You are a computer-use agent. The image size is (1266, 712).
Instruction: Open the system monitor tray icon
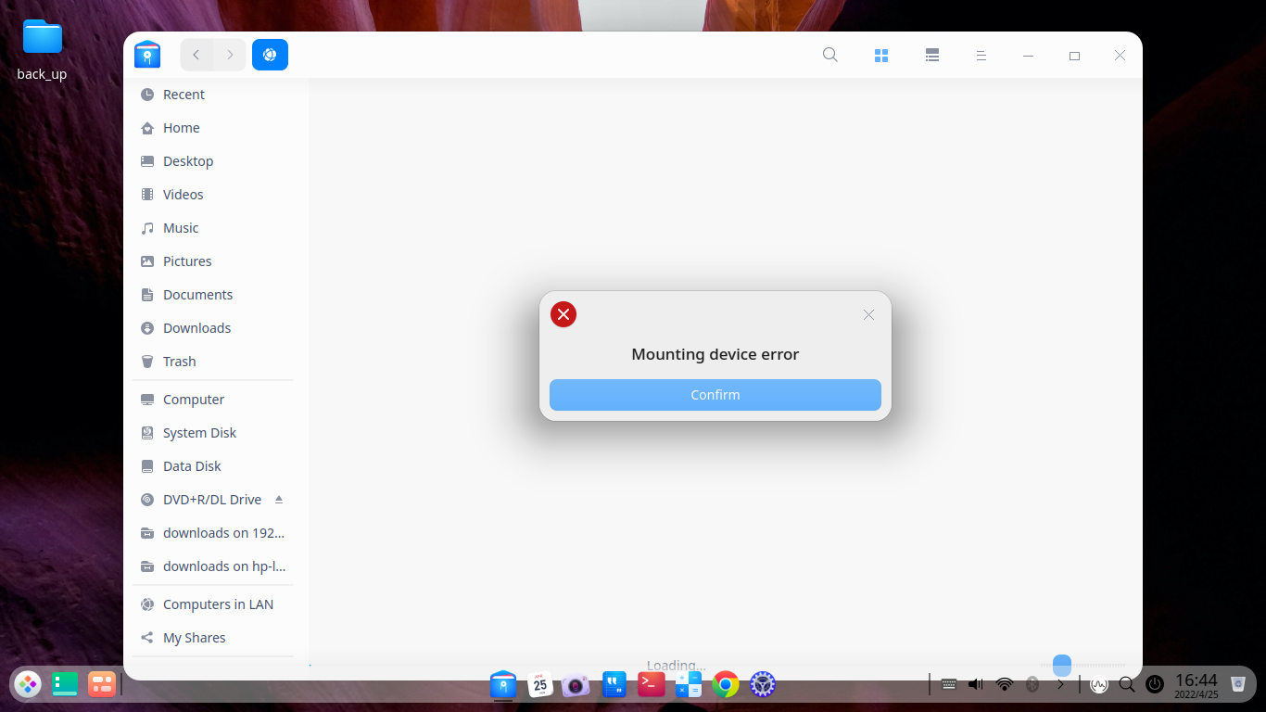point(1099,685)
